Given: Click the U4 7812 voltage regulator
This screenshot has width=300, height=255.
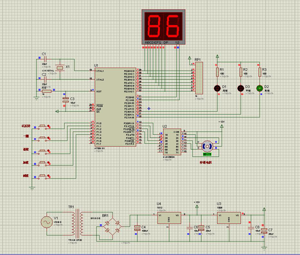Looking at the screenshot, I should [169, 218].
